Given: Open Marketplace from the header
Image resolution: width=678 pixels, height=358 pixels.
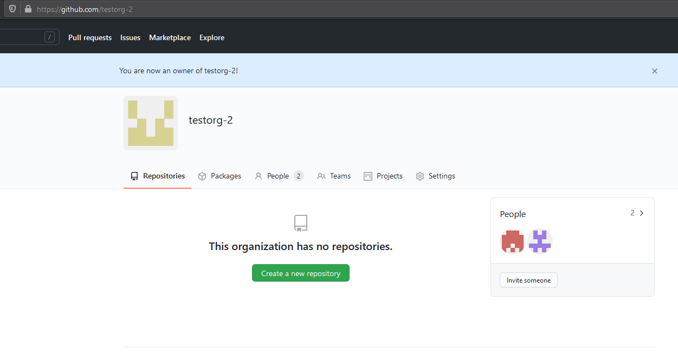Looking at the screenshot, I should click(x=170, y=37).
